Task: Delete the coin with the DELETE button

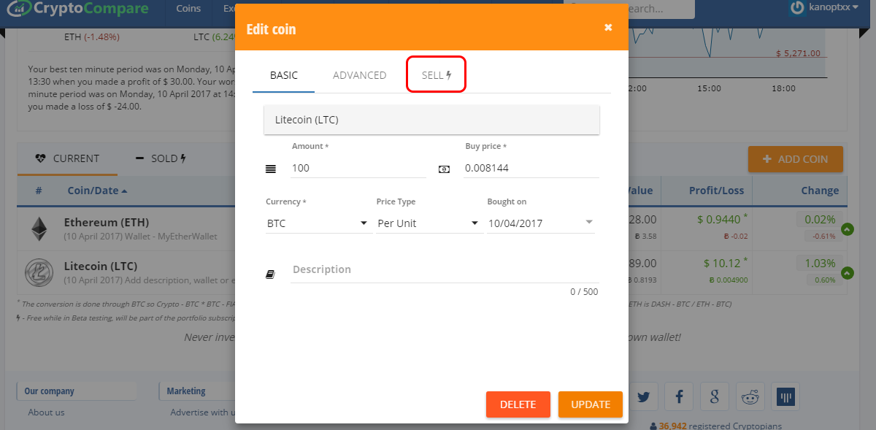Action: [x=518, y=404]
